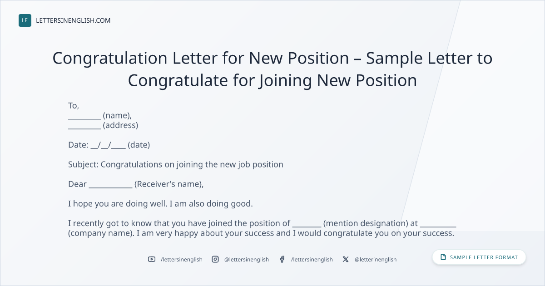This screenshot has width=545, height=286.
Task: Click the Date blank field
Action: pos(108,145)
